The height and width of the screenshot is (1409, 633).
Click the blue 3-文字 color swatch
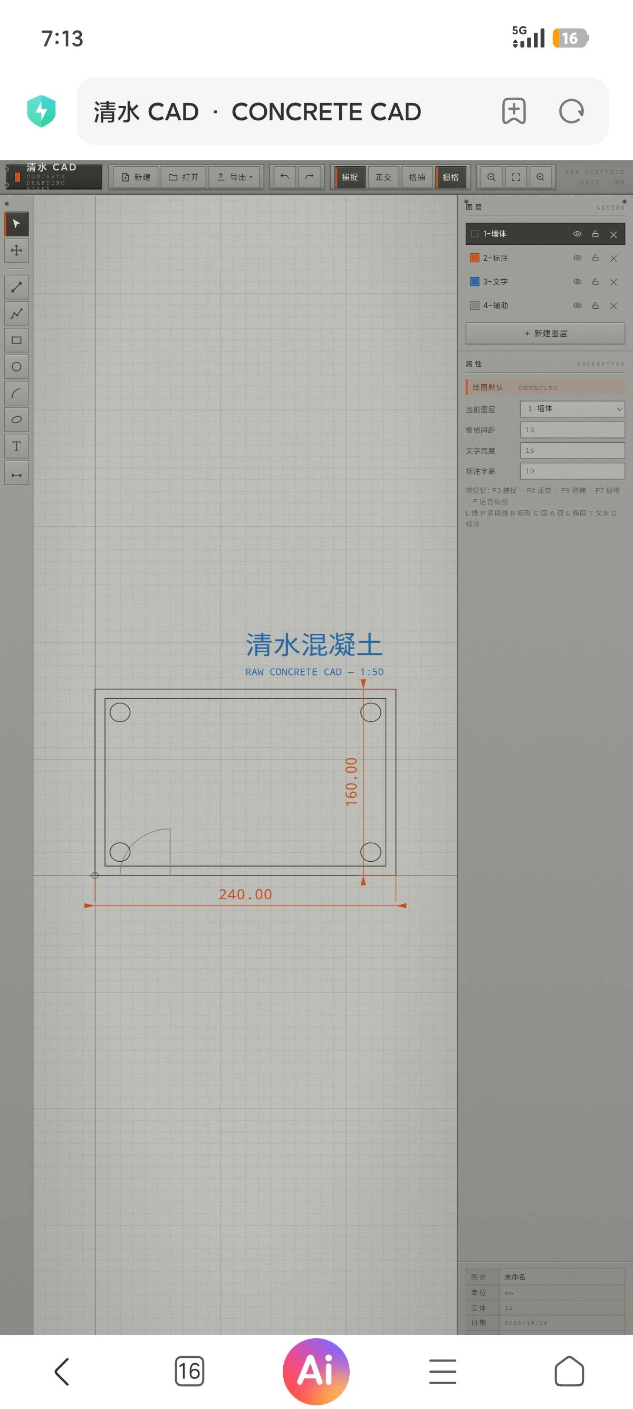[474, 282]
